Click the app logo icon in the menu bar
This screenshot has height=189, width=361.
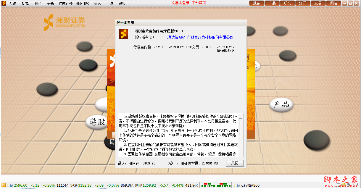[x=4, y=3]
